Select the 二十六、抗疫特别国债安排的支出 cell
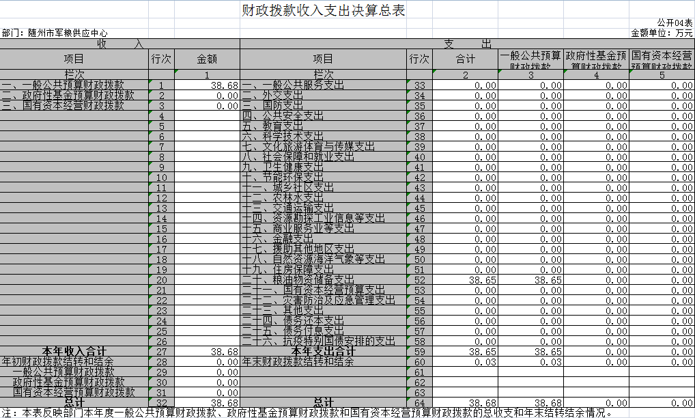Viewport: 695px width, 418px height. coord(319,342)
